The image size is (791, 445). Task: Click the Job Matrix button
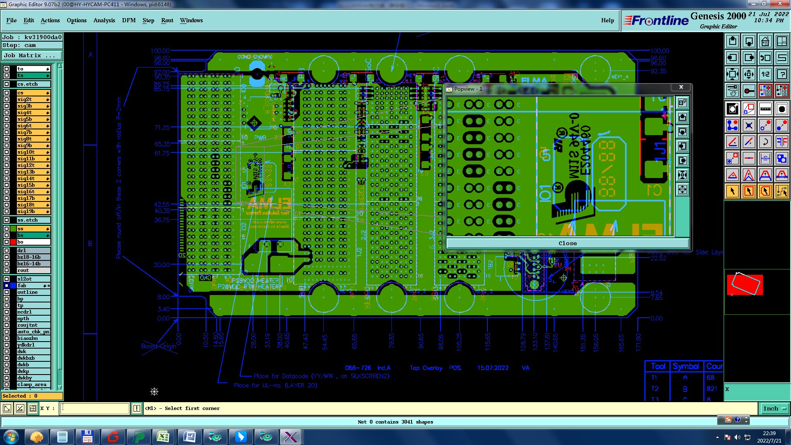32,55
